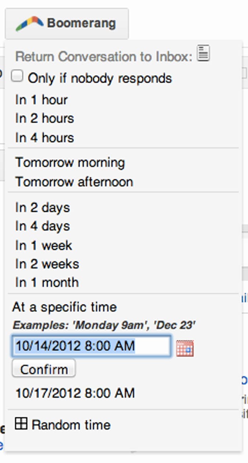Choose 'Random time' menu entry

[x=71, y=425]
